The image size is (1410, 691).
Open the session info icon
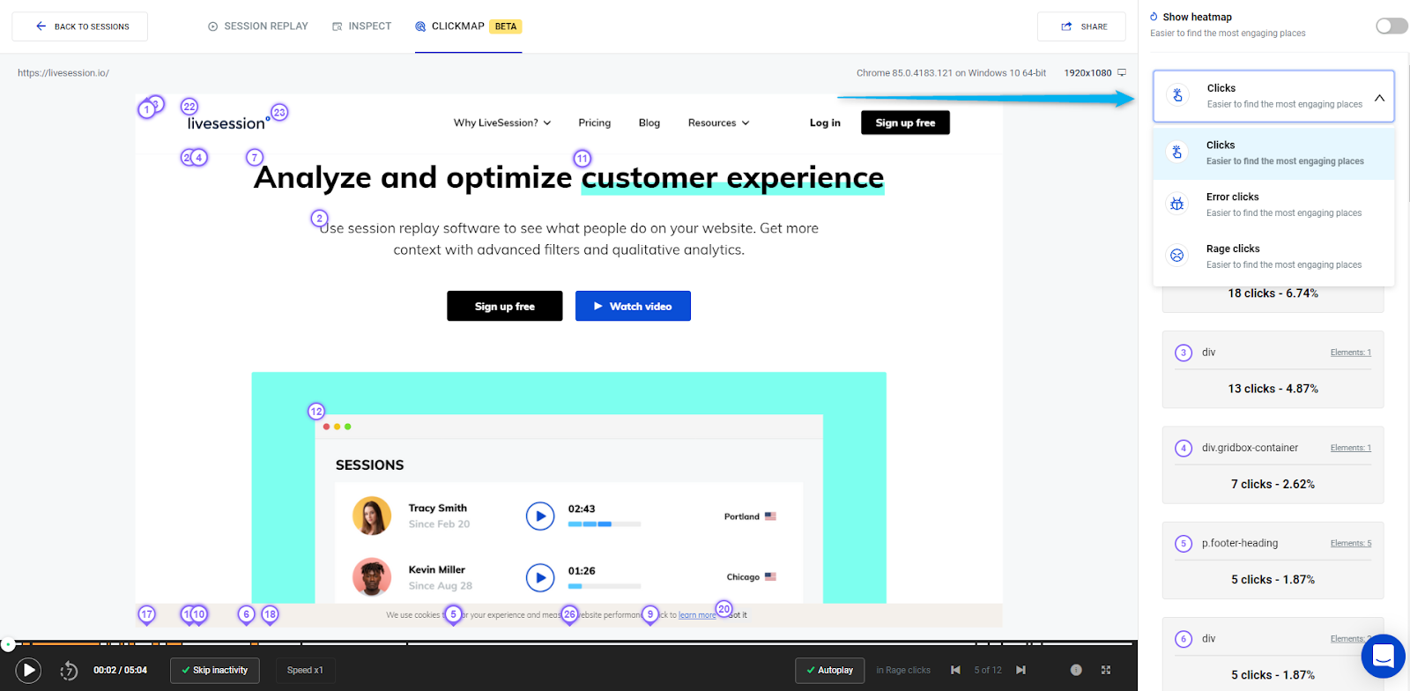(1076, 670)
